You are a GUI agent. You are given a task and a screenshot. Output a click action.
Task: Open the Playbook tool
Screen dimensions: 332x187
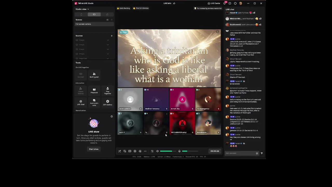coord(94,91)
